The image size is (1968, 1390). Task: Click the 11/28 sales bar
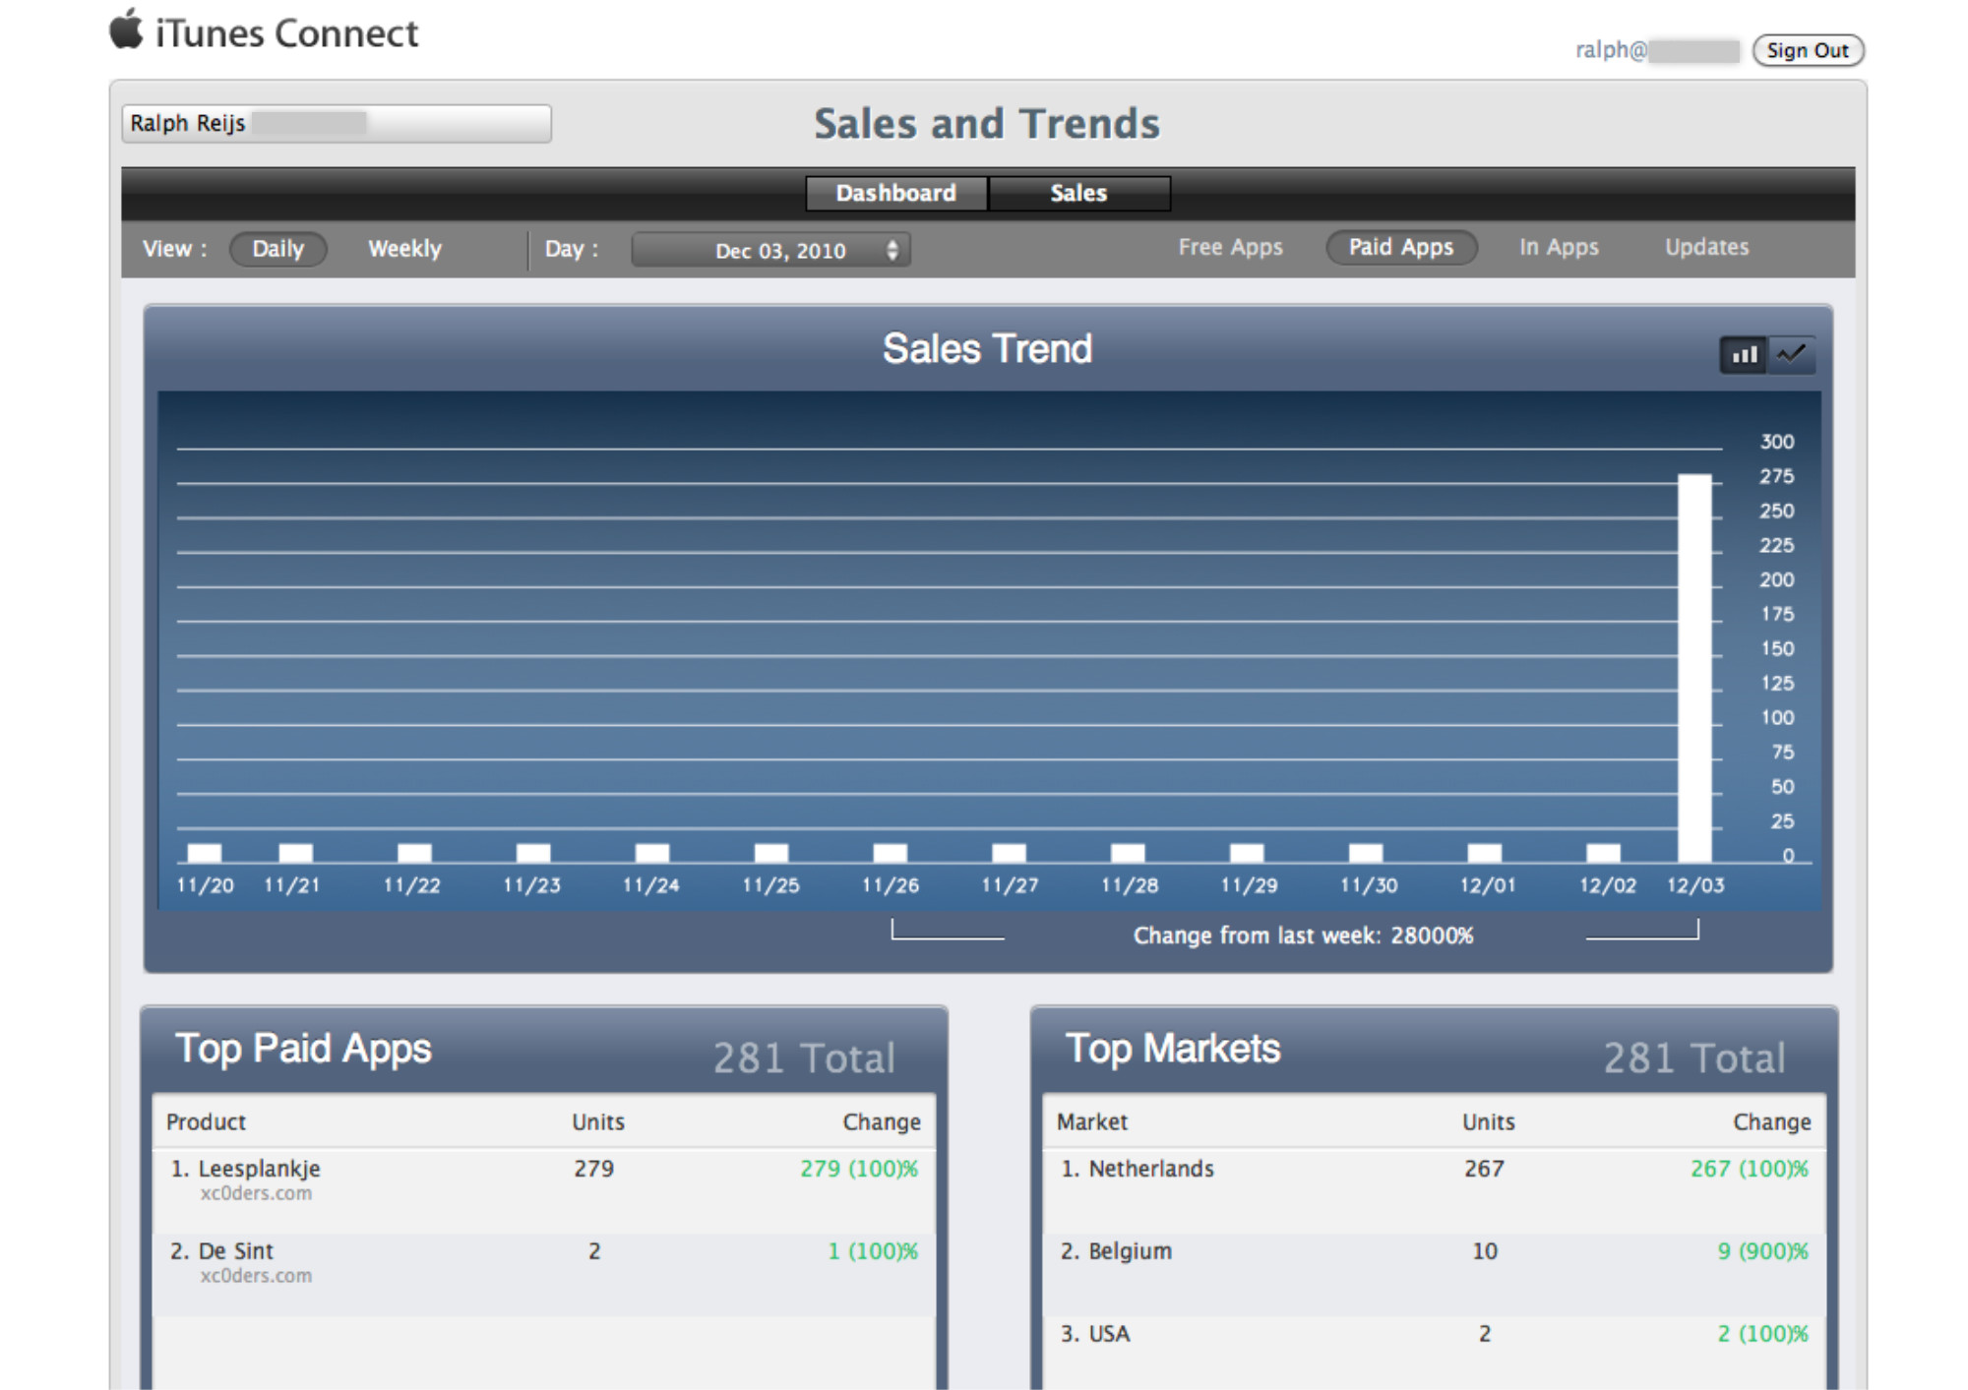1128,853
